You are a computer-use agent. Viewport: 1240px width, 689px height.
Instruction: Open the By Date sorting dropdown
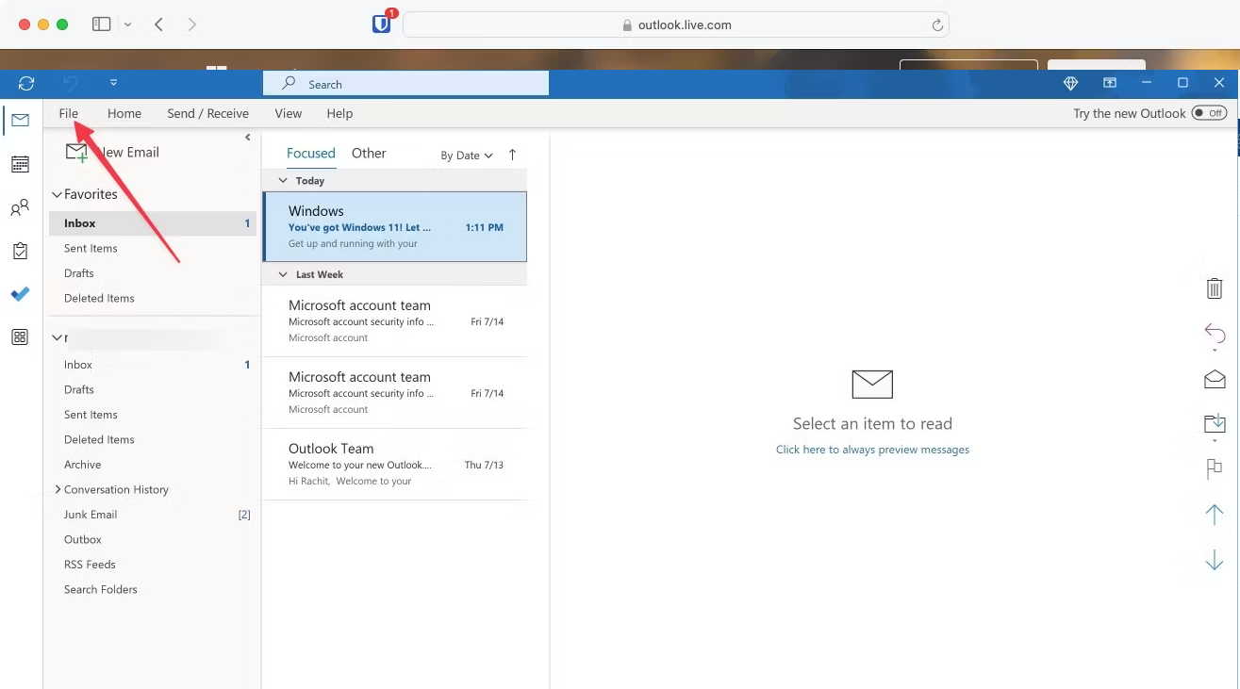pos(466,155)
